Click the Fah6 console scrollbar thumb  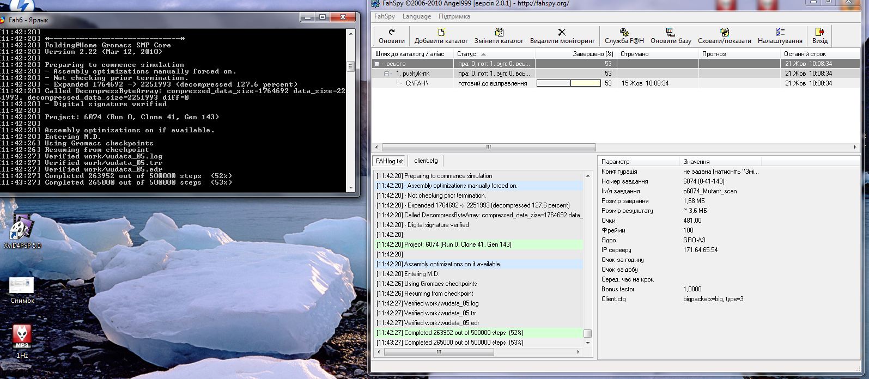click(350, 66)
